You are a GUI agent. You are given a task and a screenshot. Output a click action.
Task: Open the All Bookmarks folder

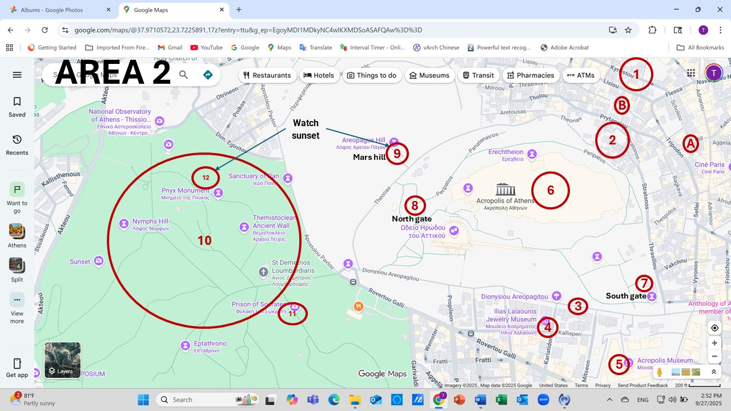(x=700, y=47)
